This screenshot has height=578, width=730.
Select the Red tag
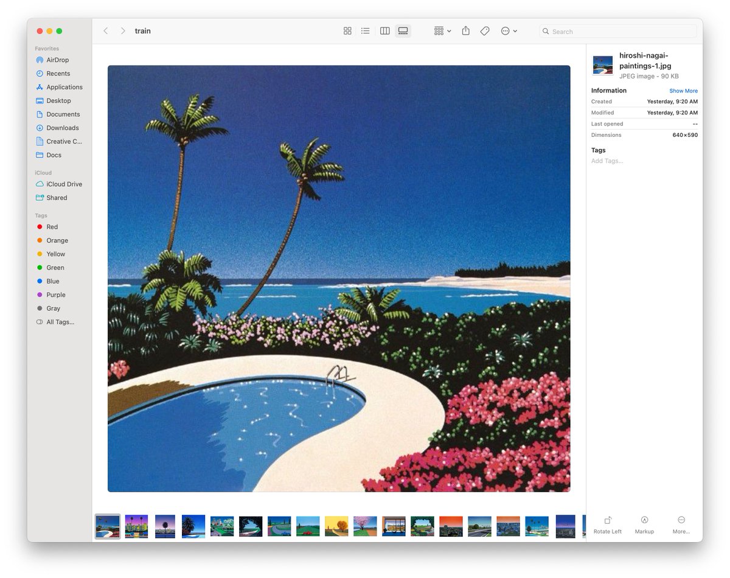coord(52,227)
